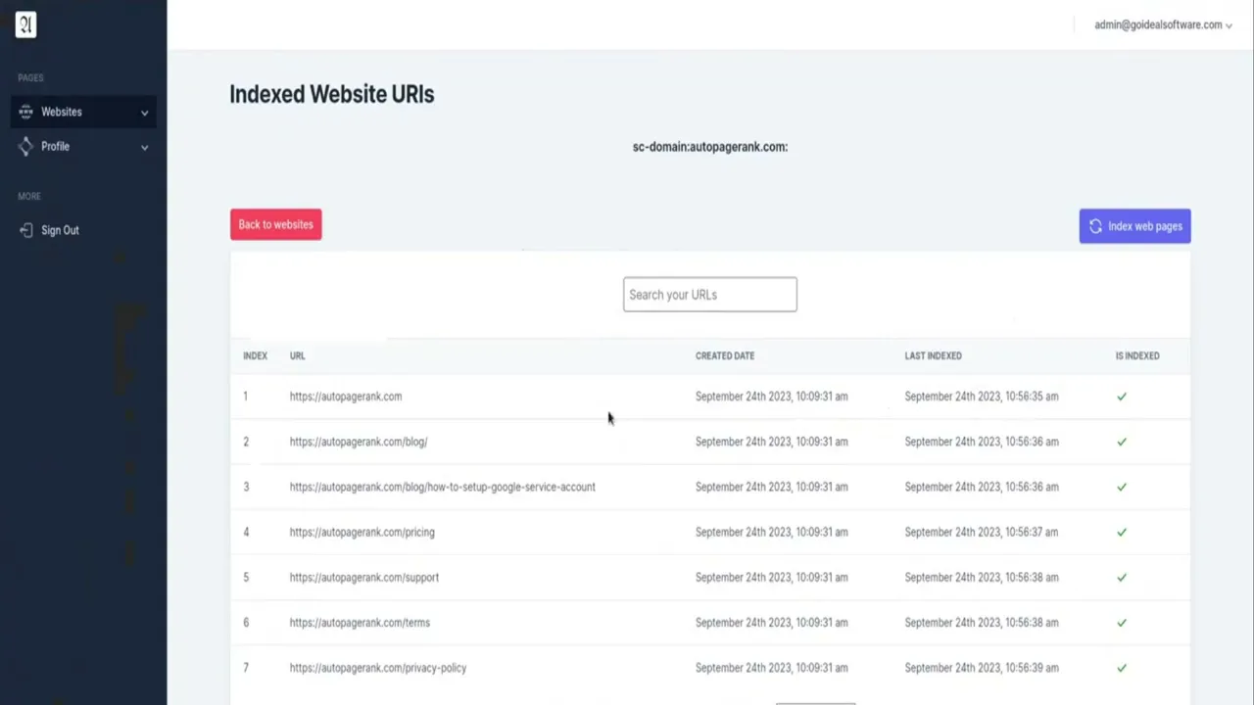Click the URL https://autopagerank.com
This screenshot has height=705, width=1254.
coord(346,397)
